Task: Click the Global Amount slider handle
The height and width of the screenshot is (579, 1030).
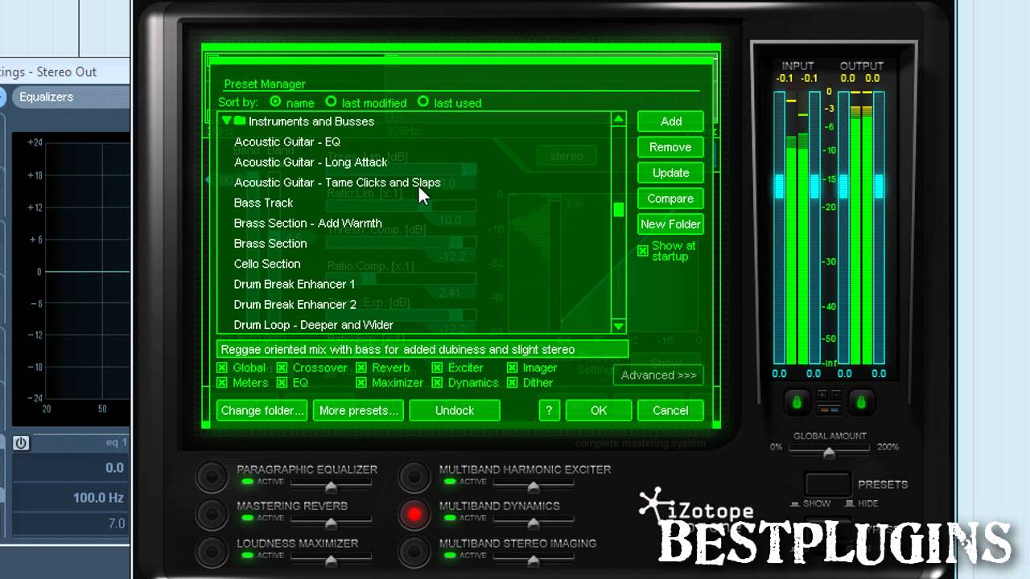Action: [829, 454]
